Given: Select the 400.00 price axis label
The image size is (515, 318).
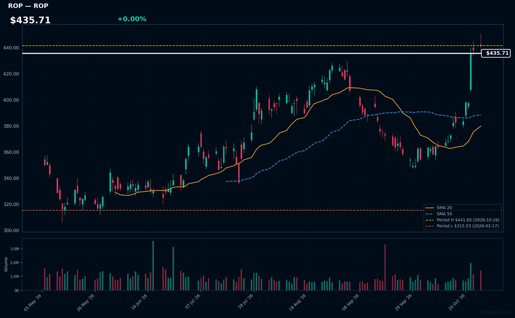Looking at the screenshot, I should [11, 100].
